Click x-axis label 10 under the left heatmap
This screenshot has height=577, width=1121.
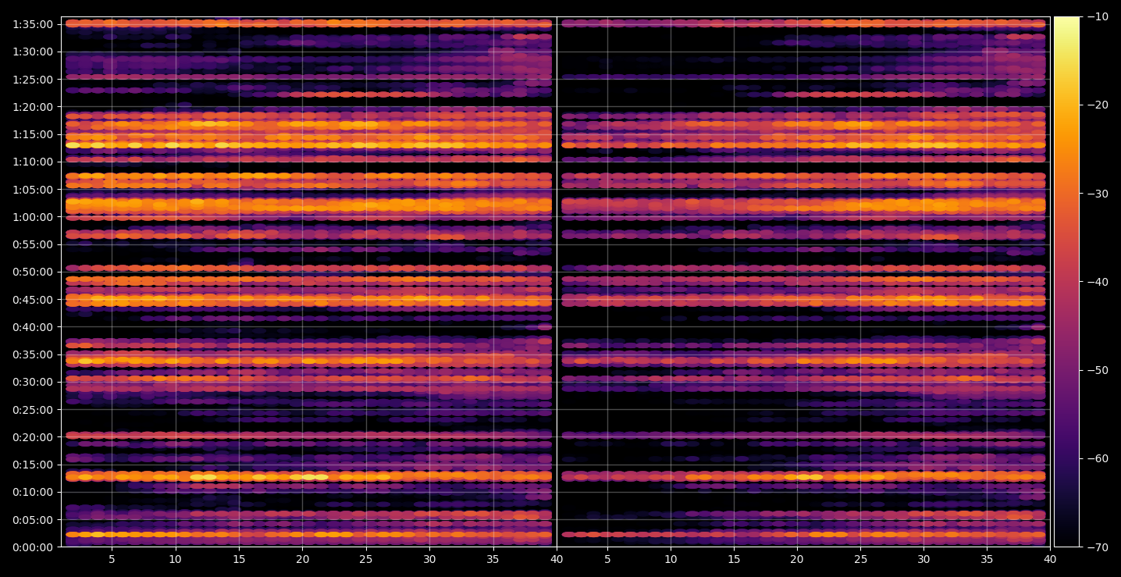click(x=175, y=560)
